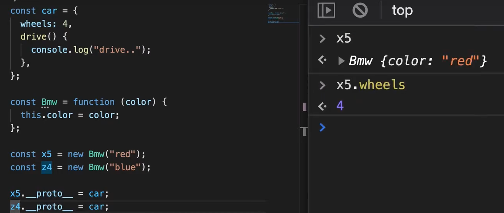Click the highlighted z4 variable declaration
Image resolution: width=504 pixels, height=213 pixels.
47,167
